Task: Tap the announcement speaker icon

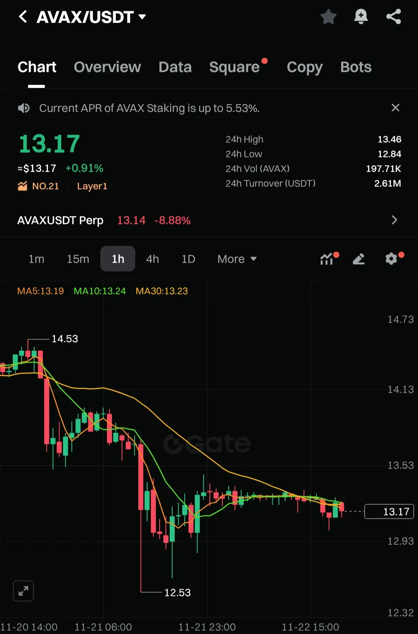Action: [24, 108]
